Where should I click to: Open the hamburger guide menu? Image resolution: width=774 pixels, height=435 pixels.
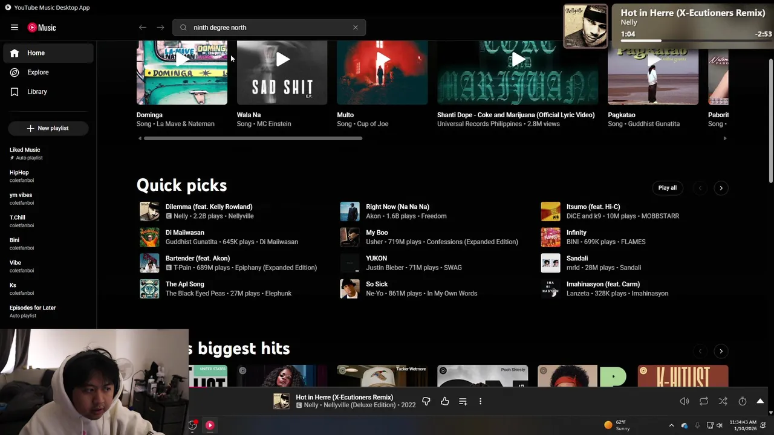(15, 27)
